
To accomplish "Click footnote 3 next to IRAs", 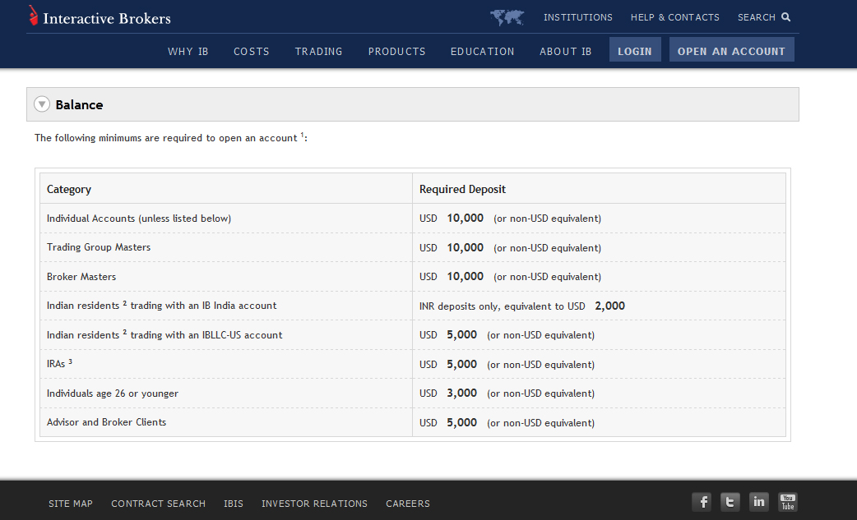I will (70, 361).
